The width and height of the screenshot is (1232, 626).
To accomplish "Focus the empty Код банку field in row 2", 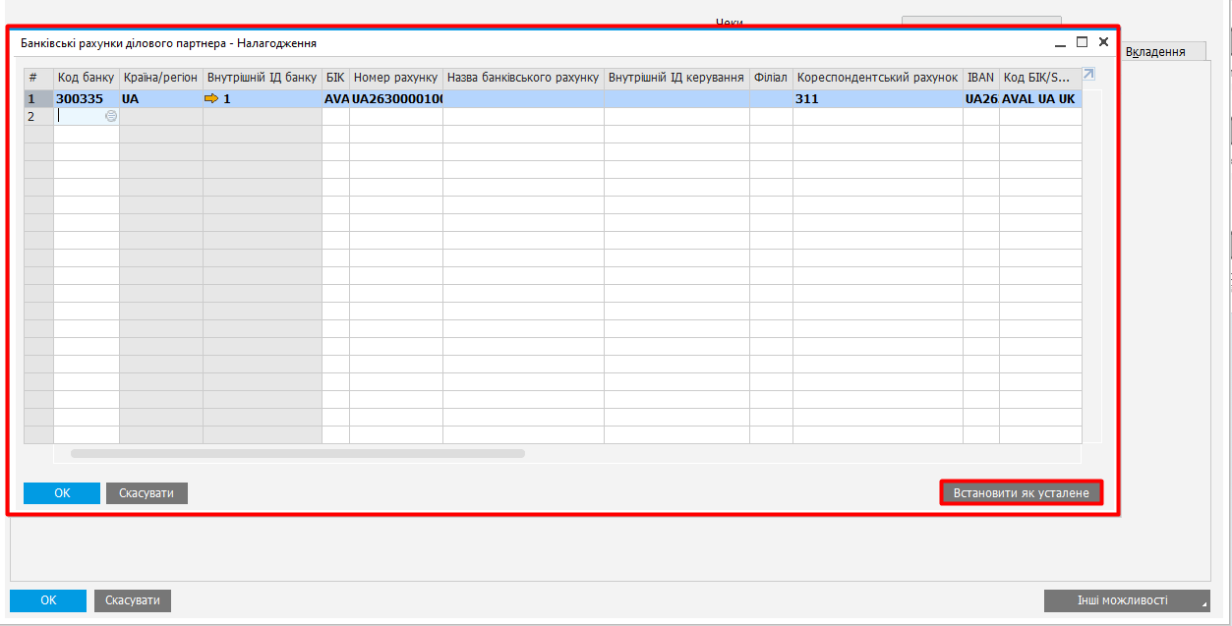I will [79, 116].
